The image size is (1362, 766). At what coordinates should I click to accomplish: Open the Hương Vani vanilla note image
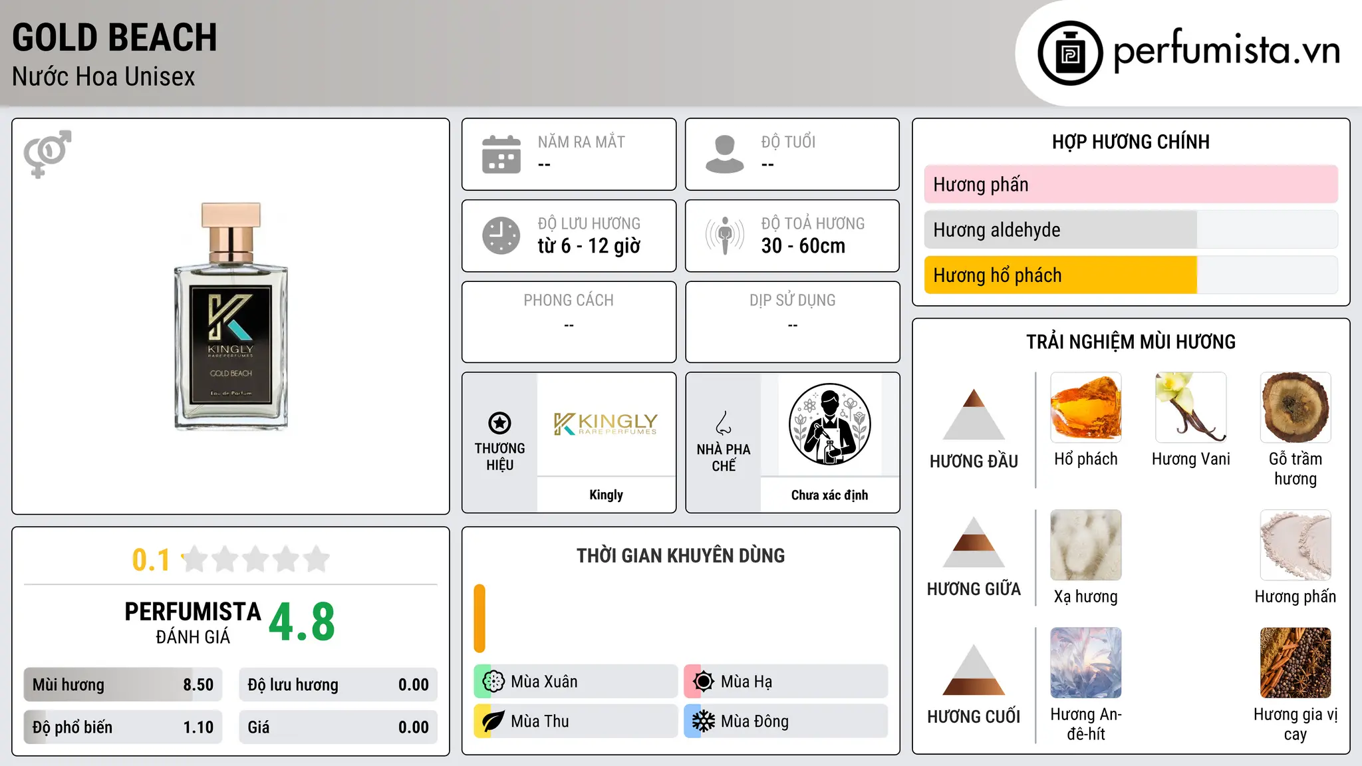point(1191,408)
